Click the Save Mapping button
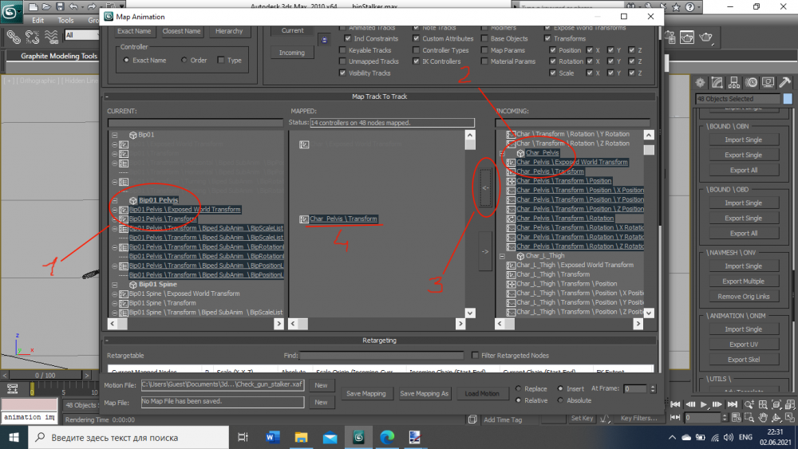 click(366, 394)
